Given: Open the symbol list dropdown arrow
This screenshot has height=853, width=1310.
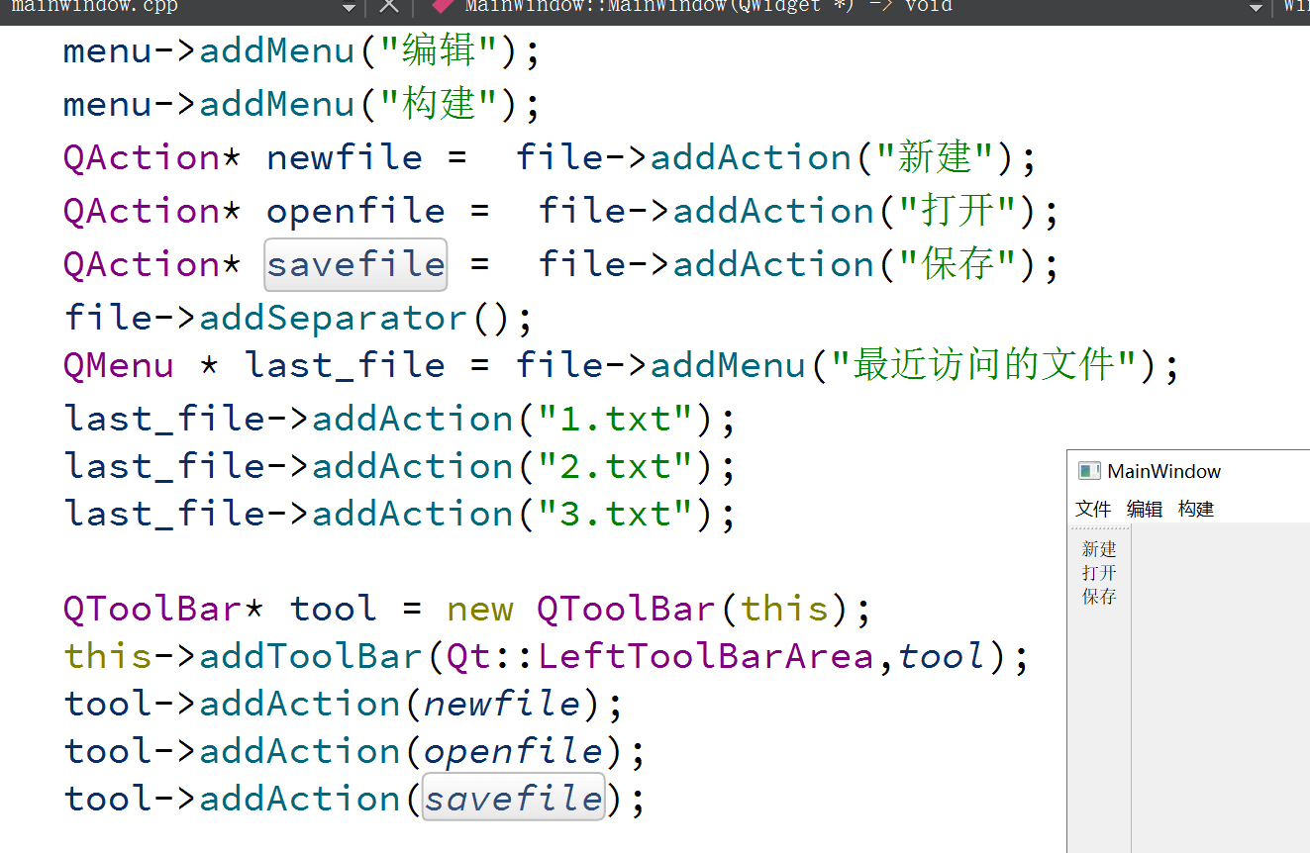Looking at the screenshot, I should [1255, 8].
